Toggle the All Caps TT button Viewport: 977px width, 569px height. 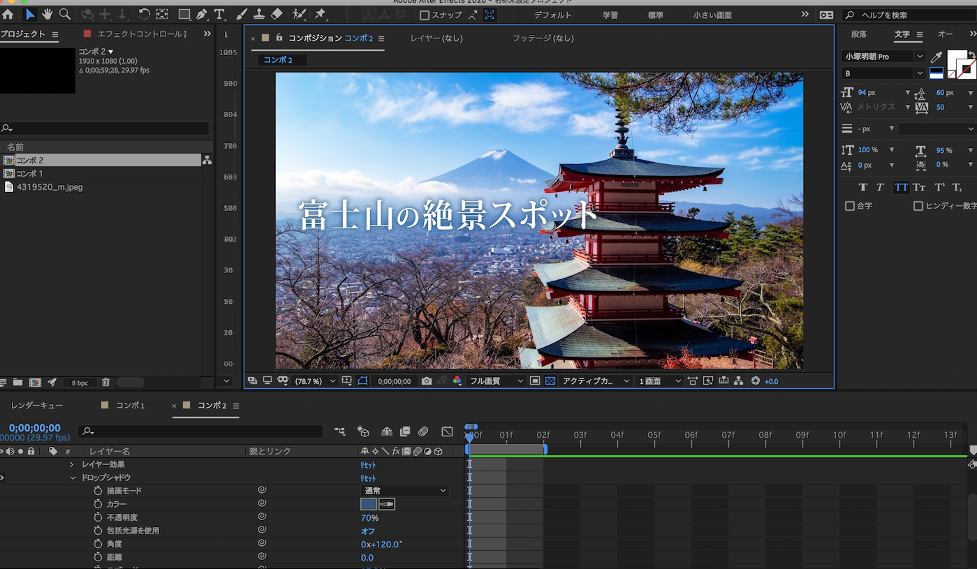pyautogui.click(x=902, y=187)
